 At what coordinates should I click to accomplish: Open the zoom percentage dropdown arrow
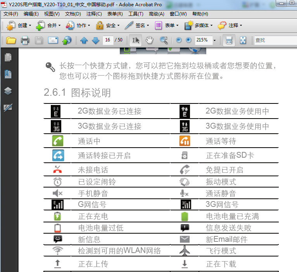point(214,40)
